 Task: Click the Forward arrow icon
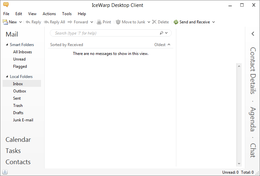pos(70,22)
